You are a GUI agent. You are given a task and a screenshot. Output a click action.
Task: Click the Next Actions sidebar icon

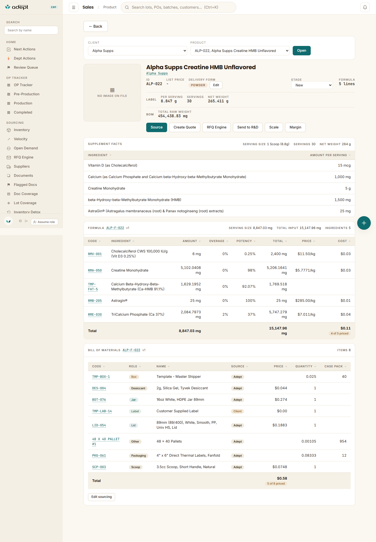(9, 49)
